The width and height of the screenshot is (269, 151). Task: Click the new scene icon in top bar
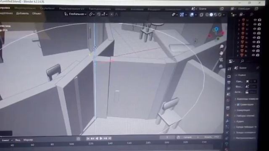[222, 8]
